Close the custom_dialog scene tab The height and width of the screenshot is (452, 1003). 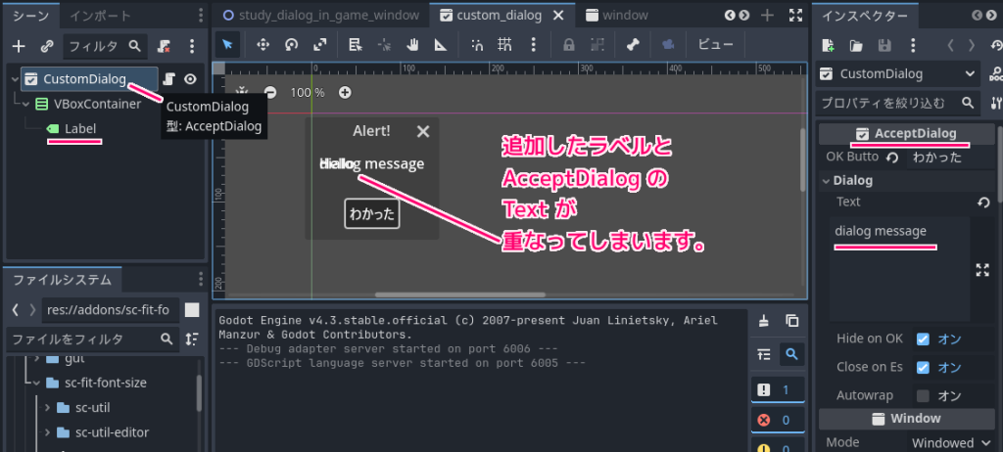coord(557,15)
